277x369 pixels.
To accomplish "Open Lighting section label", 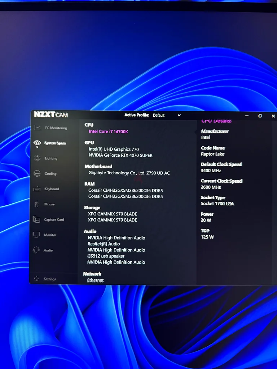I will pos(51,159).
